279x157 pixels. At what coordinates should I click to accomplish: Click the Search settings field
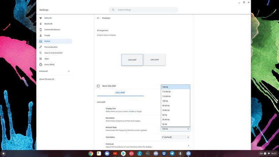(143, 10)
